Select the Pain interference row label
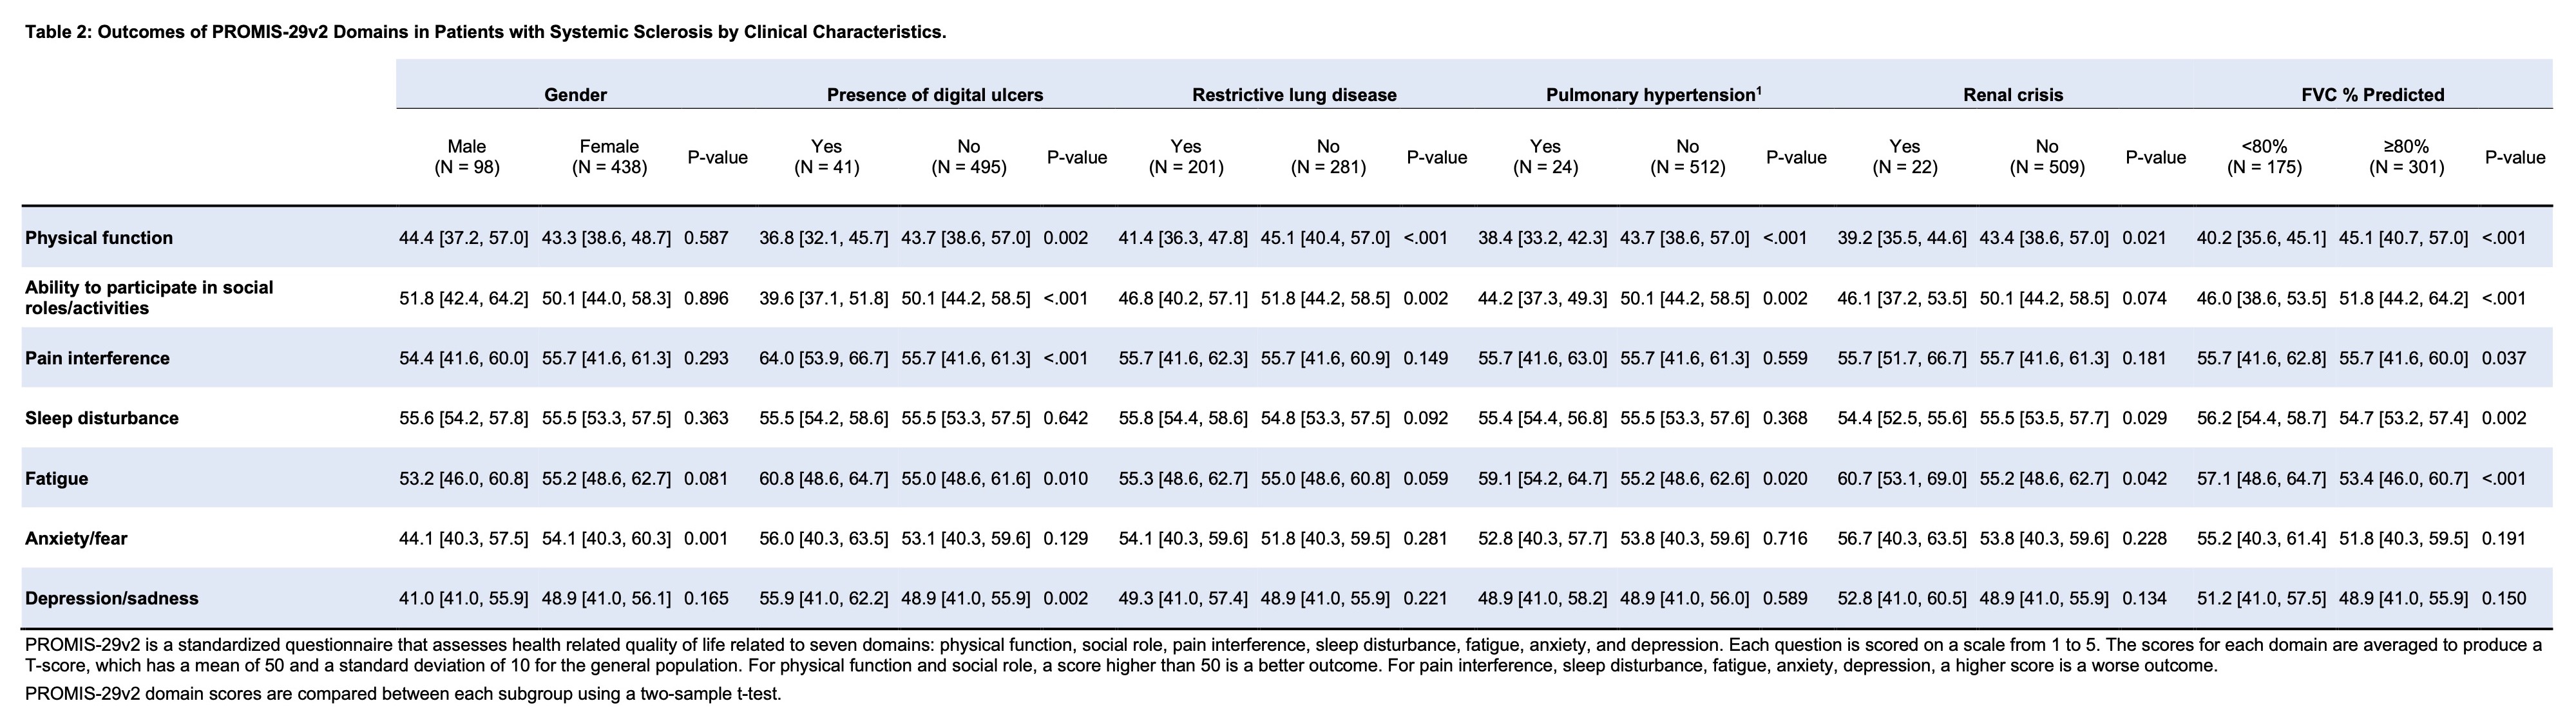The image size is (2576, 721). click(97, 358)
